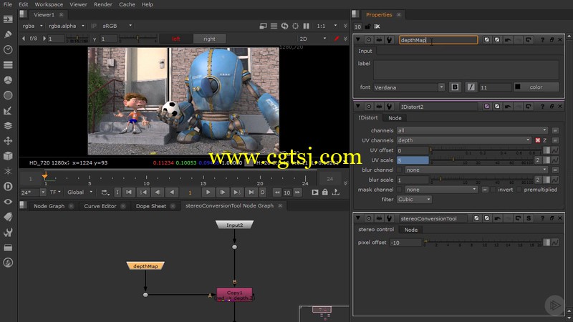This screenshot has height=322, width=573.
Task: Open the Time nodes clock icon
Action: point(8,49)
